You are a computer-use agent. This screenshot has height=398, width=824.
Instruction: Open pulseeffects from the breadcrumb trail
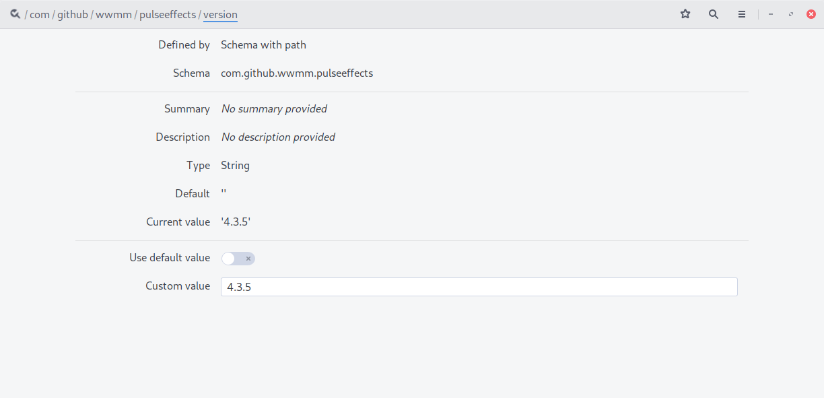169,14
